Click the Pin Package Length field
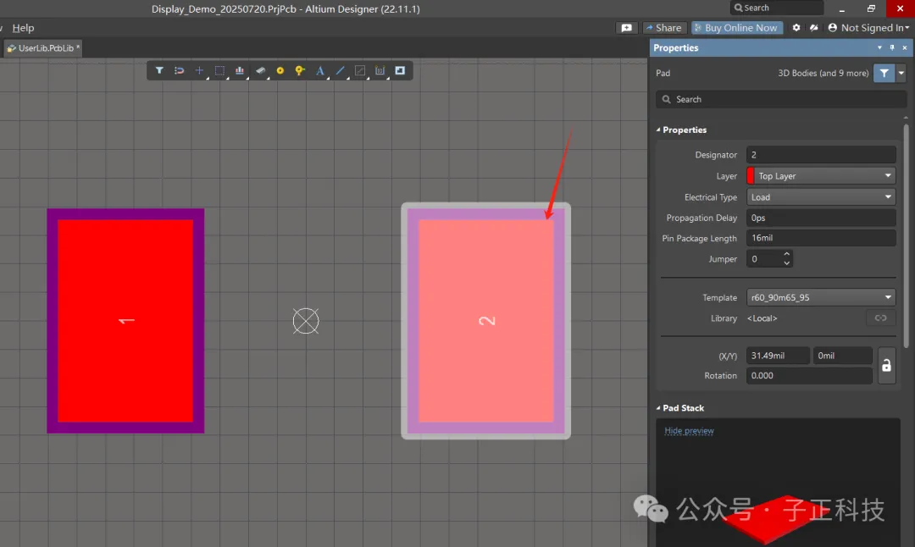915x547 pixels. tap(821, 238)
